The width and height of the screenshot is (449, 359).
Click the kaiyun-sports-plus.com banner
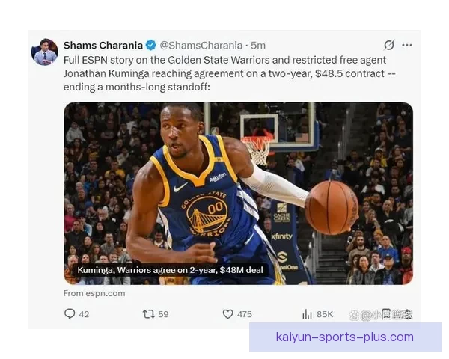pos(345,337)
